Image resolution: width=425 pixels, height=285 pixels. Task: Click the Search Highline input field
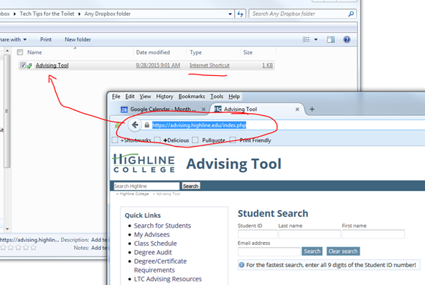pos(146,186)
